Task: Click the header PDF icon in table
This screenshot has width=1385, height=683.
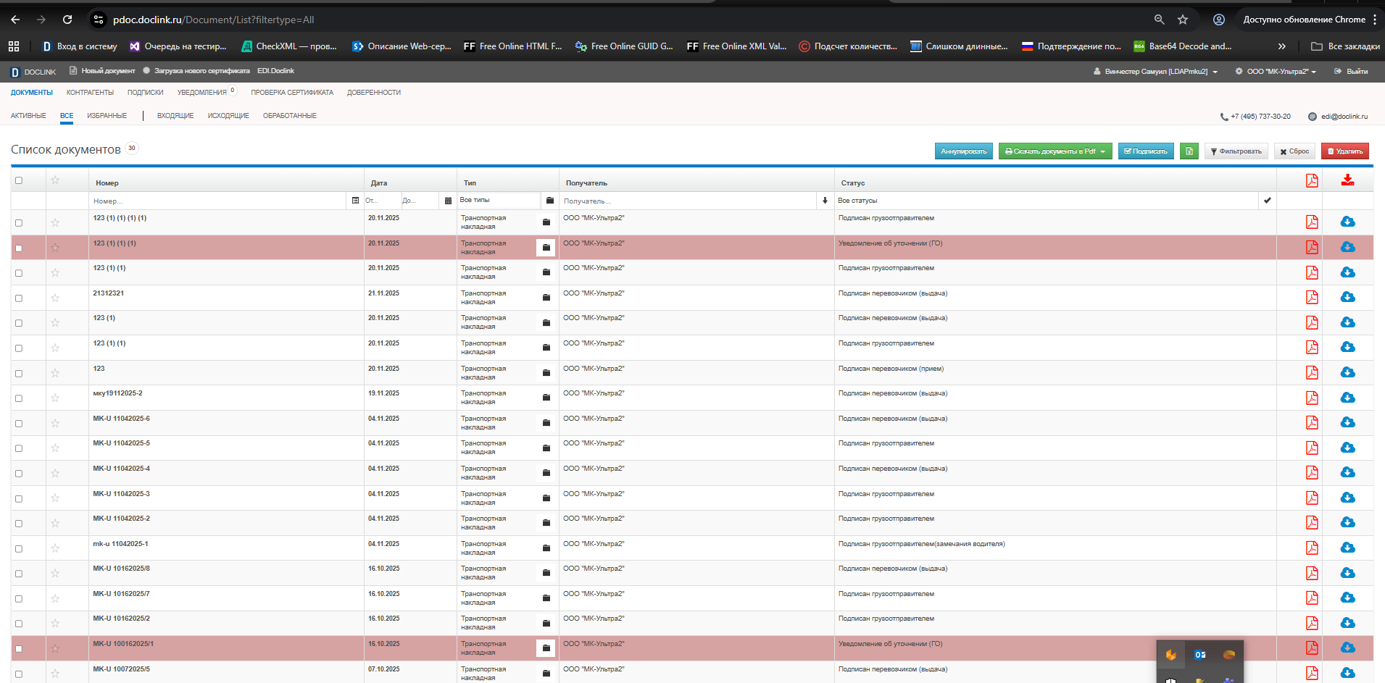Action: [1312, 180]
